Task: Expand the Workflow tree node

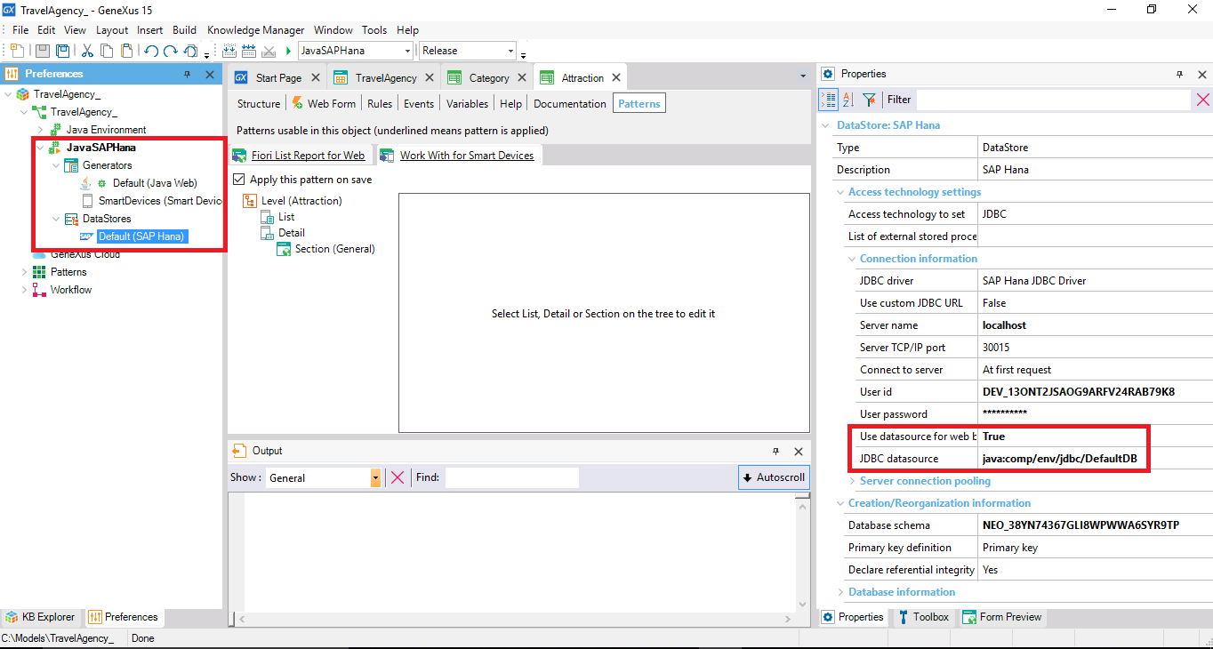Action: click(x=24, y=290)
